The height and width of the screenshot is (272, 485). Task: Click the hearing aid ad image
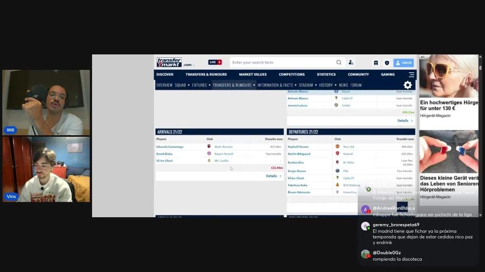click(x=449, y=151)
